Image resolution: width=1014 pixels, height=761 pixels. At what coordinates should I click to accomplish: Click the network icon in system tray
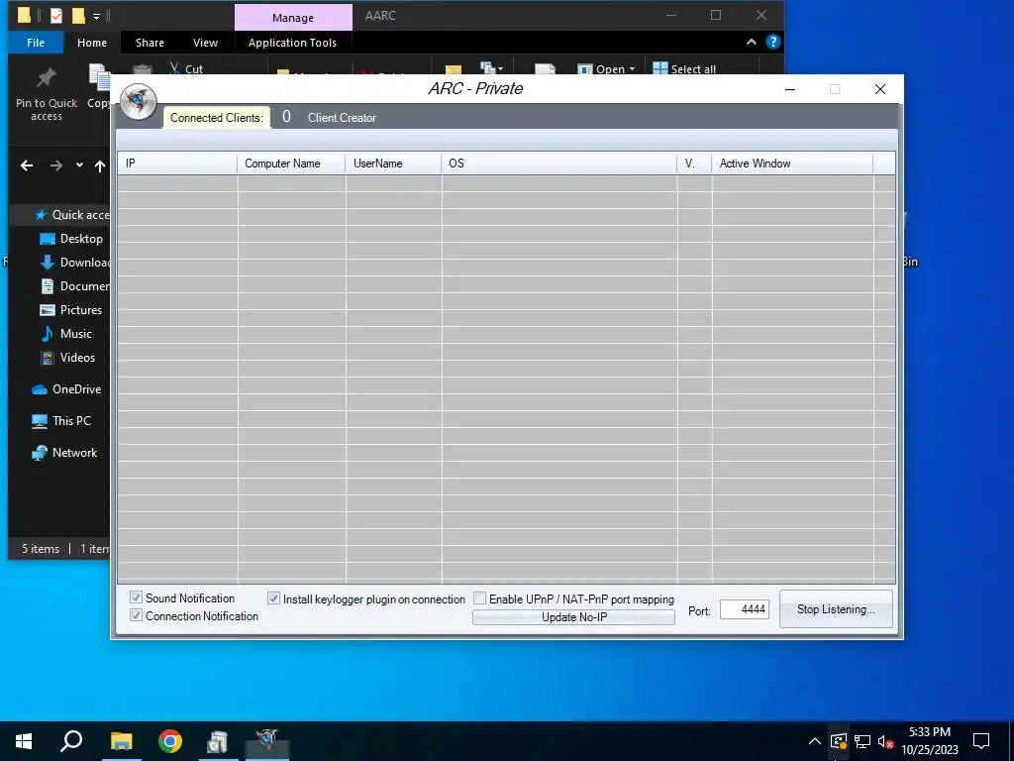click(862, 741)
